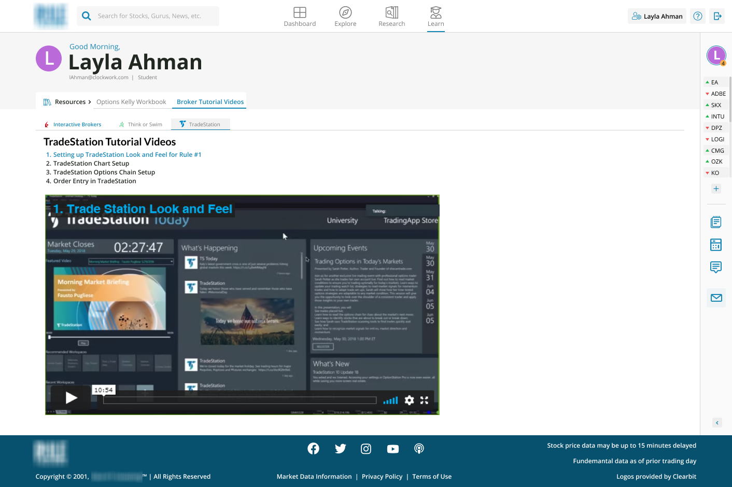Open the KO ticker in watchlist
The height and width of the screenshot is (487, 732).
click(x=716, y=173)
